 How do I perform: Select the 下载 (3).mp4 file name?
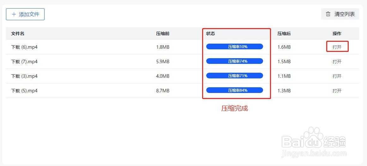(x=24, y=76)
